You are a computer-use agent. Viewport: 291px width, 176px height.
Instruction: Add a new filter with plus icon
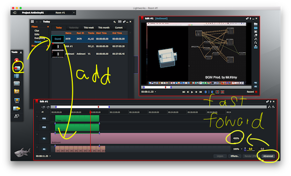tap(48, 27)
